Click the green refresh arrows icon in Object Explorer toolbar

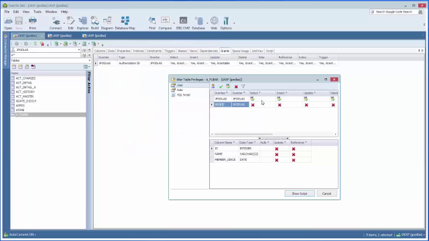point(35,44)
